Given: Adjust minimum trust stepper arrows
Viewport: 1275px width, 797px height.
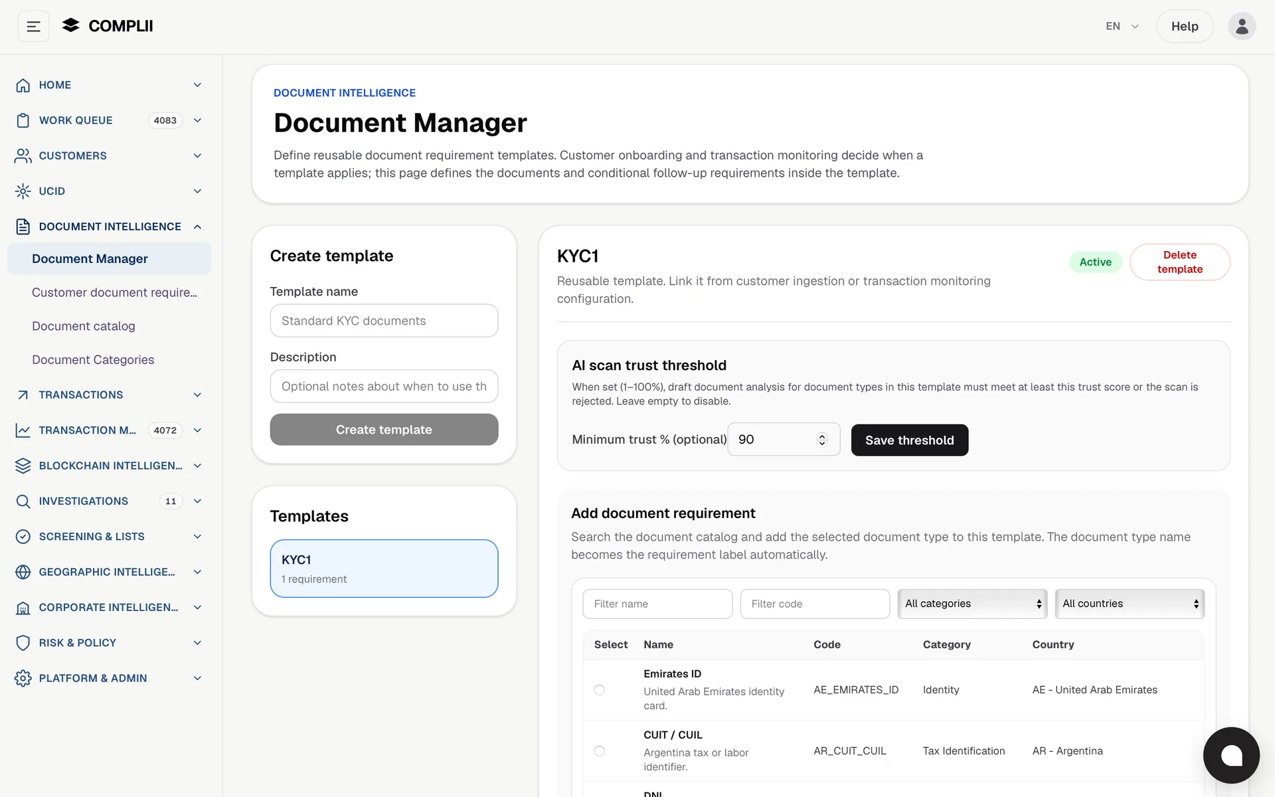Looking at the screenshot, I should click(x=822, y=440).
